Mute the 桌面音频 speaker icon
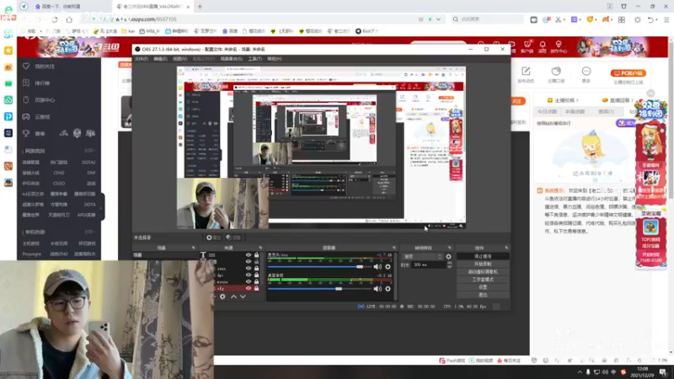This screenshot has width=674, height=379. 377,289
